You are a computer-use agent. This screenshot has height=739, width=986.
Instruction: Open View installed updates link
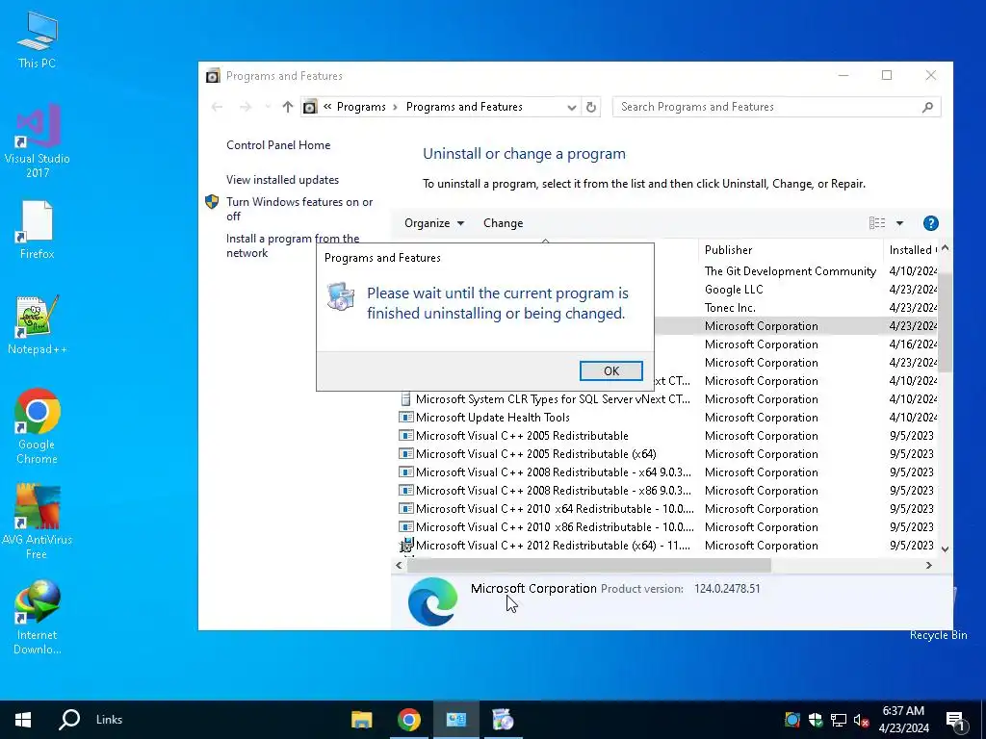282,180
